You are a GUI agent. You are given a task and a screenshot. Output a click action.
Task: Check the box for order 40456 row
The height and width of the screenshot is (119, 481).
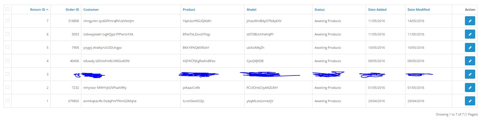pos(8,60)
